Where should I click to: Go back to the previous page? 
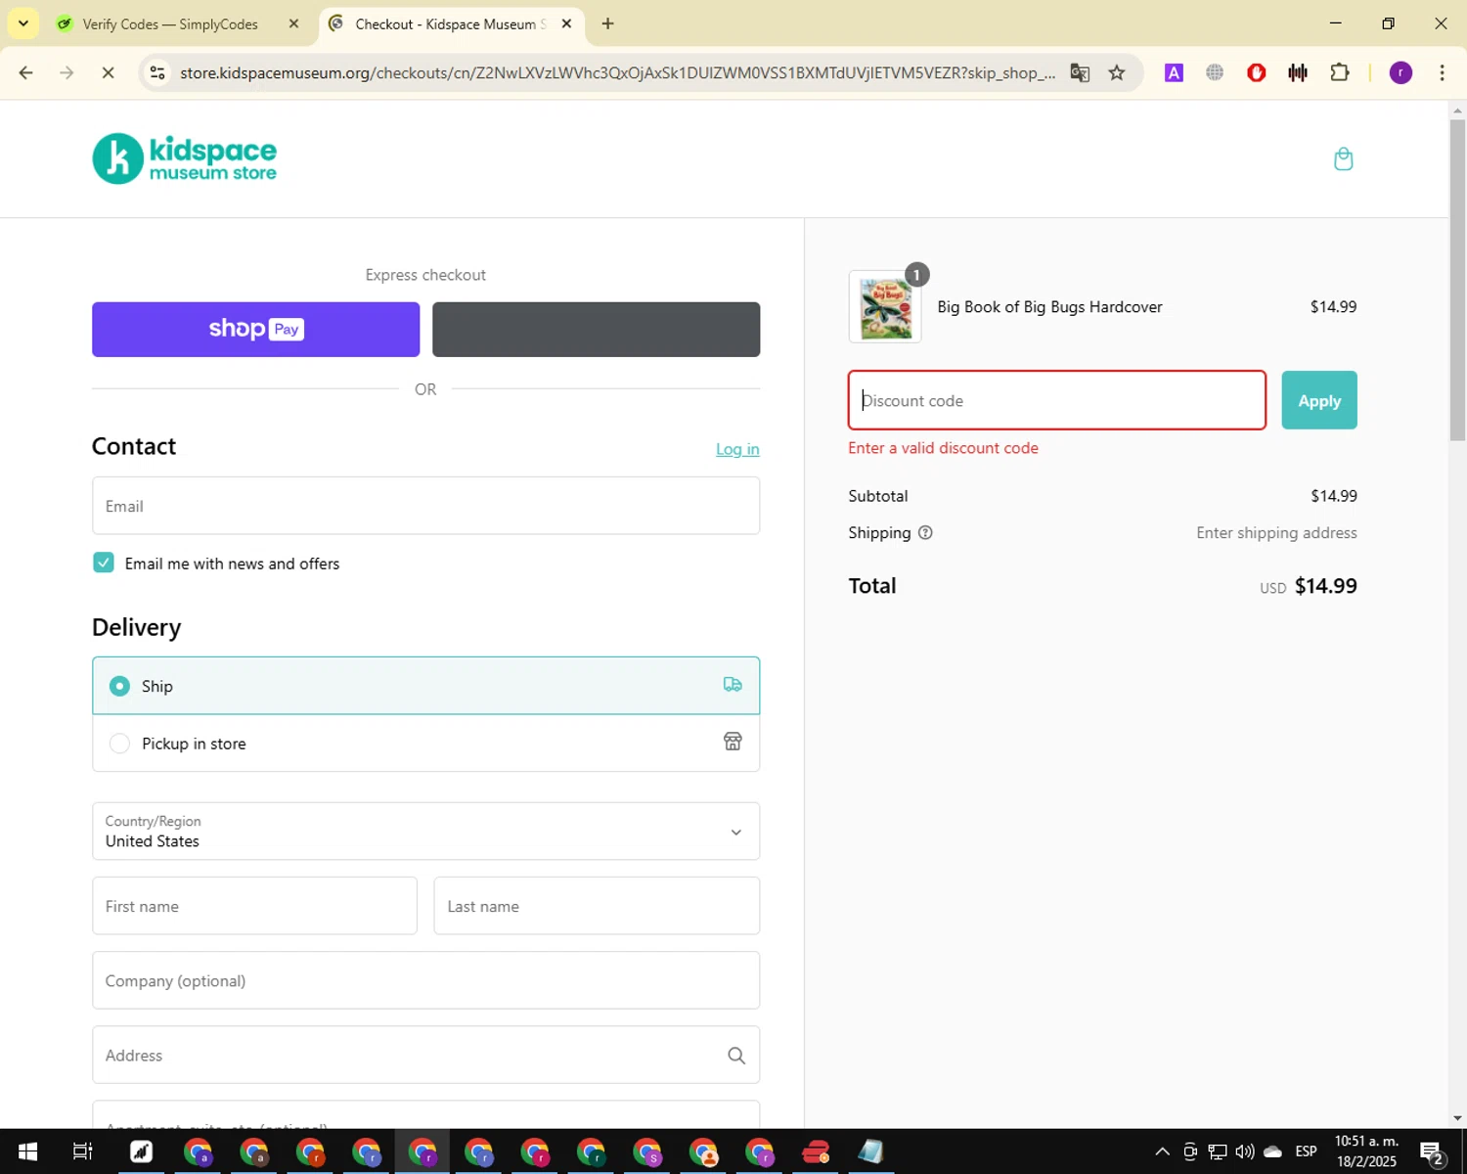tap(26, 72)
